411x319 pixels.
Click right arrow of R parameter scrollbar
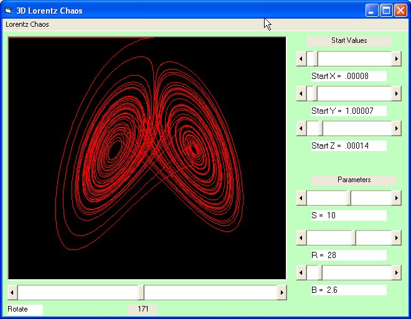click(x=396, y=238)
